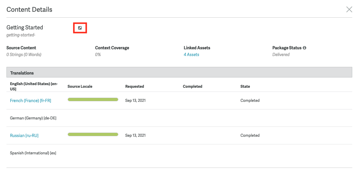Click the Package Status info icon
359x174 pixels.
[305, 48]
